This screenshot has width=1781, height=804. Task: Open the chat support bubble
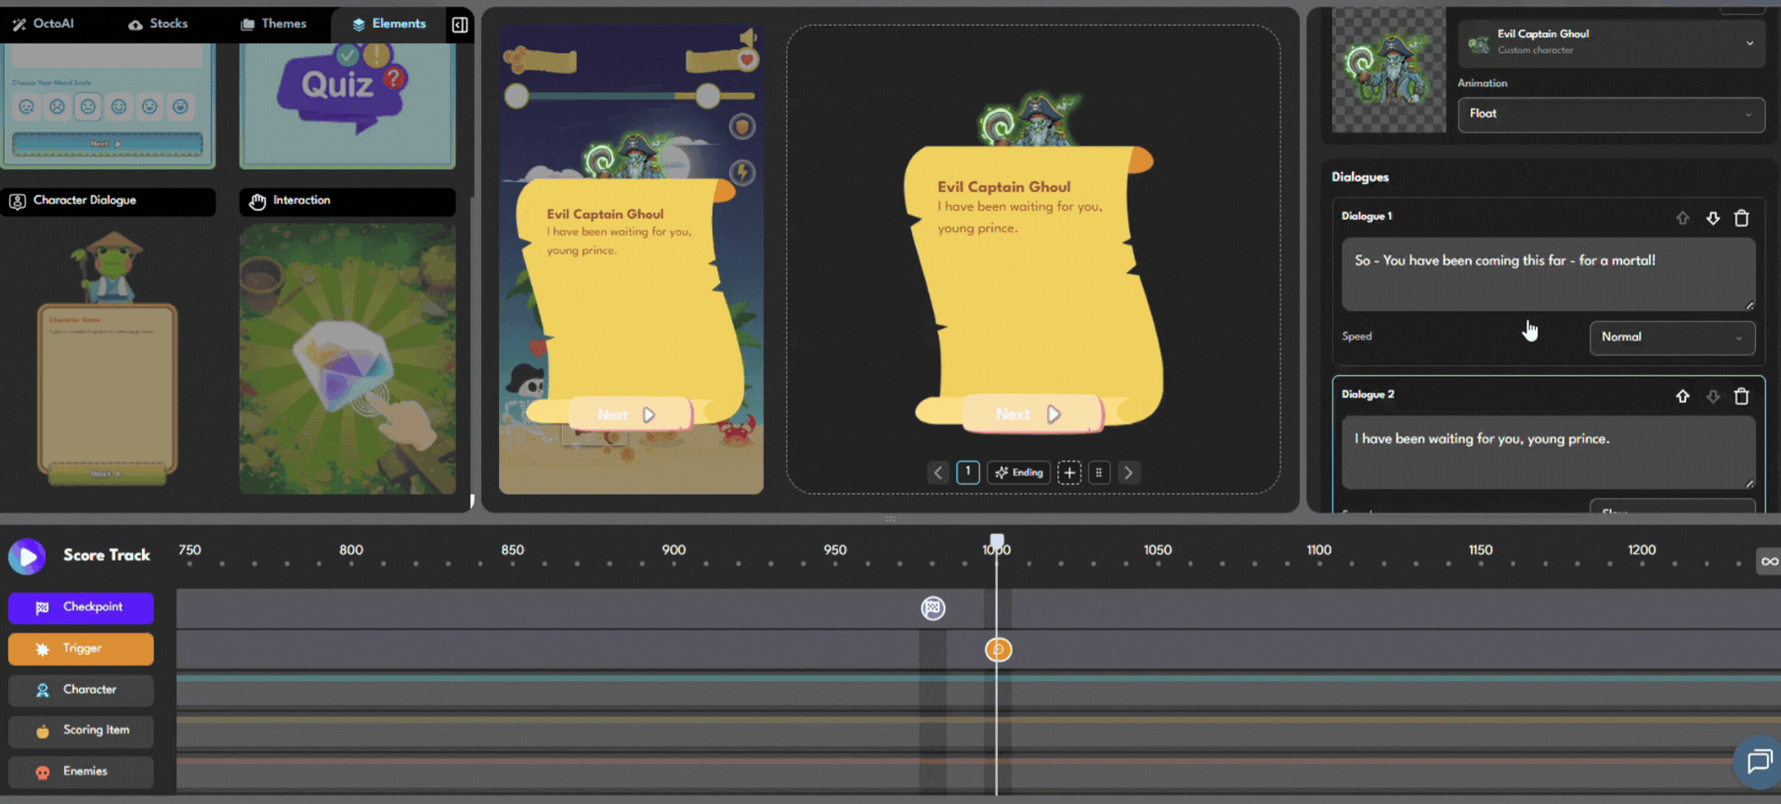[x=1759, y=762]
